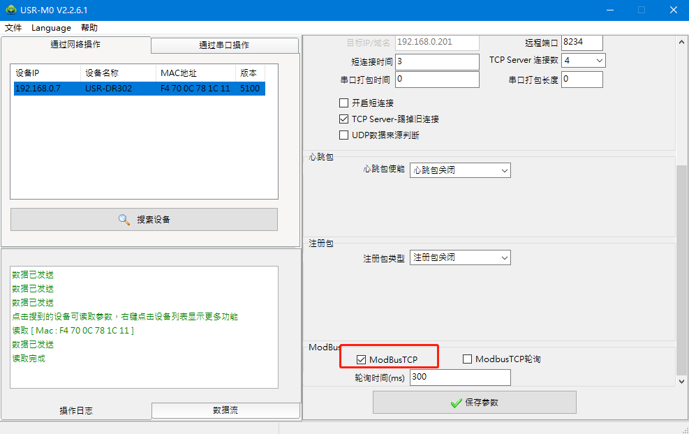689x434 pixels.
Task: Switch to 数据流 tab
Action: tap(225, 410)
